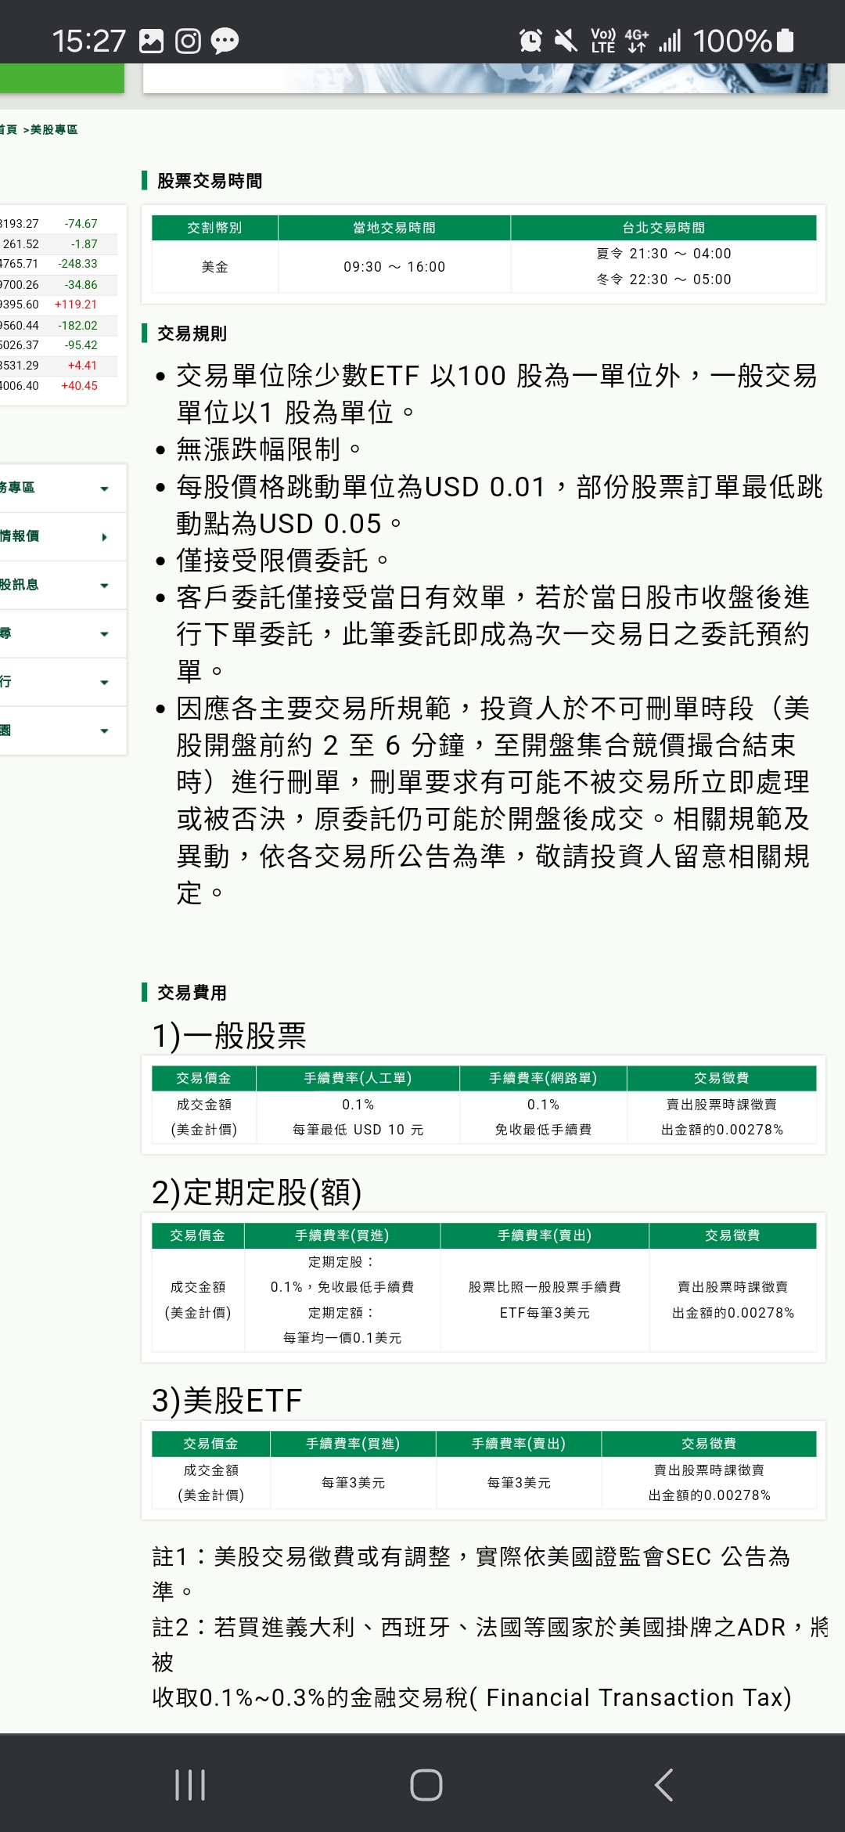Select the index row showing -74.67
This screenshot has height=1832, width=845.
point(59,224)
